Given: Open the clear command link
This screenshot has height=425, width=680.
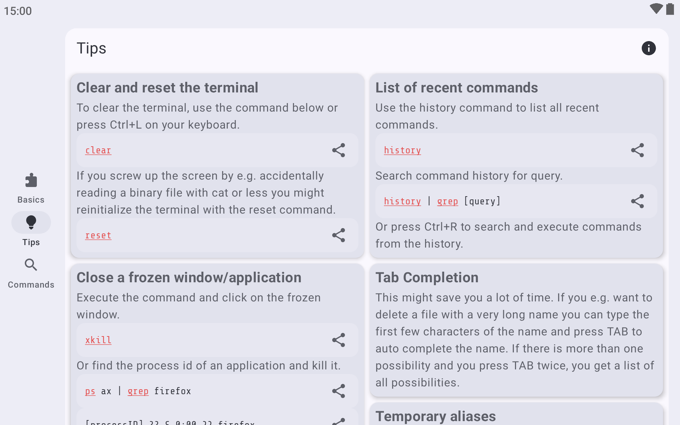Looking at the screenshot, I should tap(98, 151).
